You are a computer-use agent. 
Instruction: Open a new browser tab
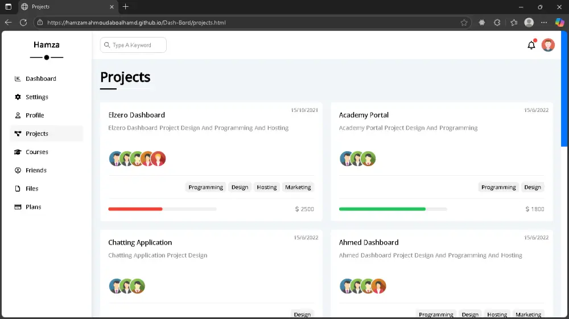[x=126, y=7]
